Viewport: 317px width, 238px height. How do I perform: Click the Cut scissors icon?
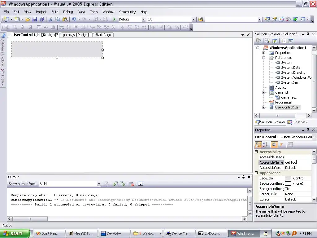point(50,19)
